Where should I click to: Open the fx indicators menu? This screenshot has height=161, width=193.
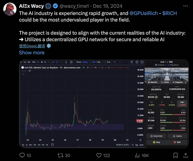(66, 62)
